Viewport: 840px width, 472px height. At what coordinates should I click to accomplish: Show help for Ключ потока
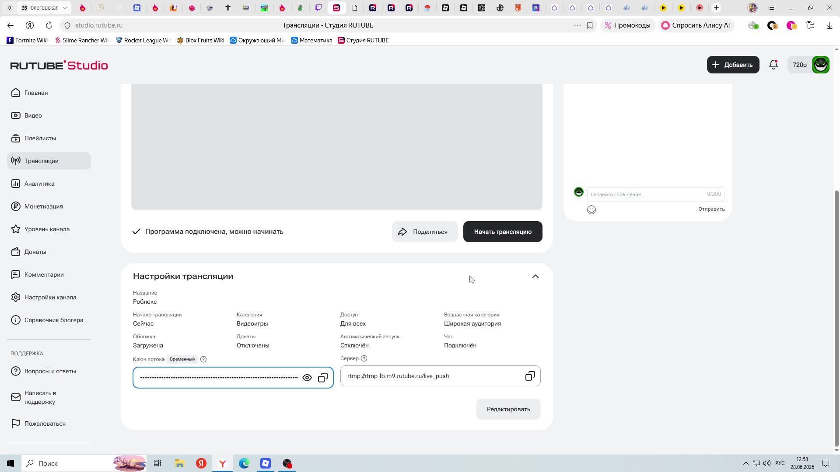pos(203,359)
